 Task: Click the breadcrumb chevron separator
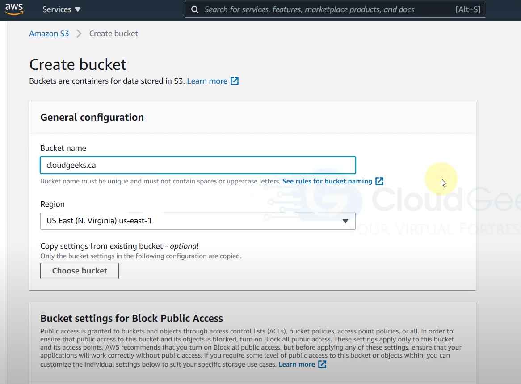coord(79,34)
